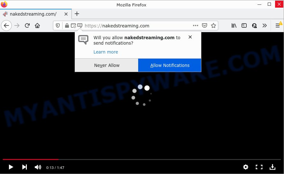The height and width of the screenshot is (174, 284).
Task: Click the forward navigation arrow
Action: [x=17, y=26]
